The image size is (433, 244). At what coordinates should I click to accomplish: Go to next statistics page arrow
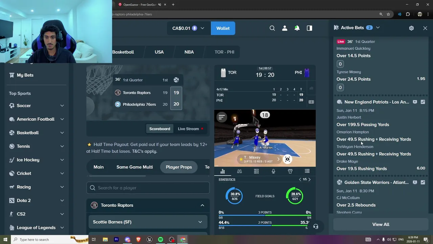pos(309,180)
